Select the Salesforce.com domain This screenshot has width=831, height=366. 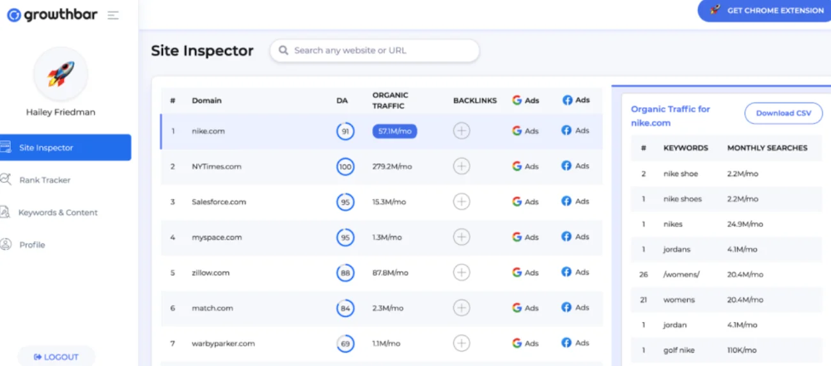coord(219,201)
